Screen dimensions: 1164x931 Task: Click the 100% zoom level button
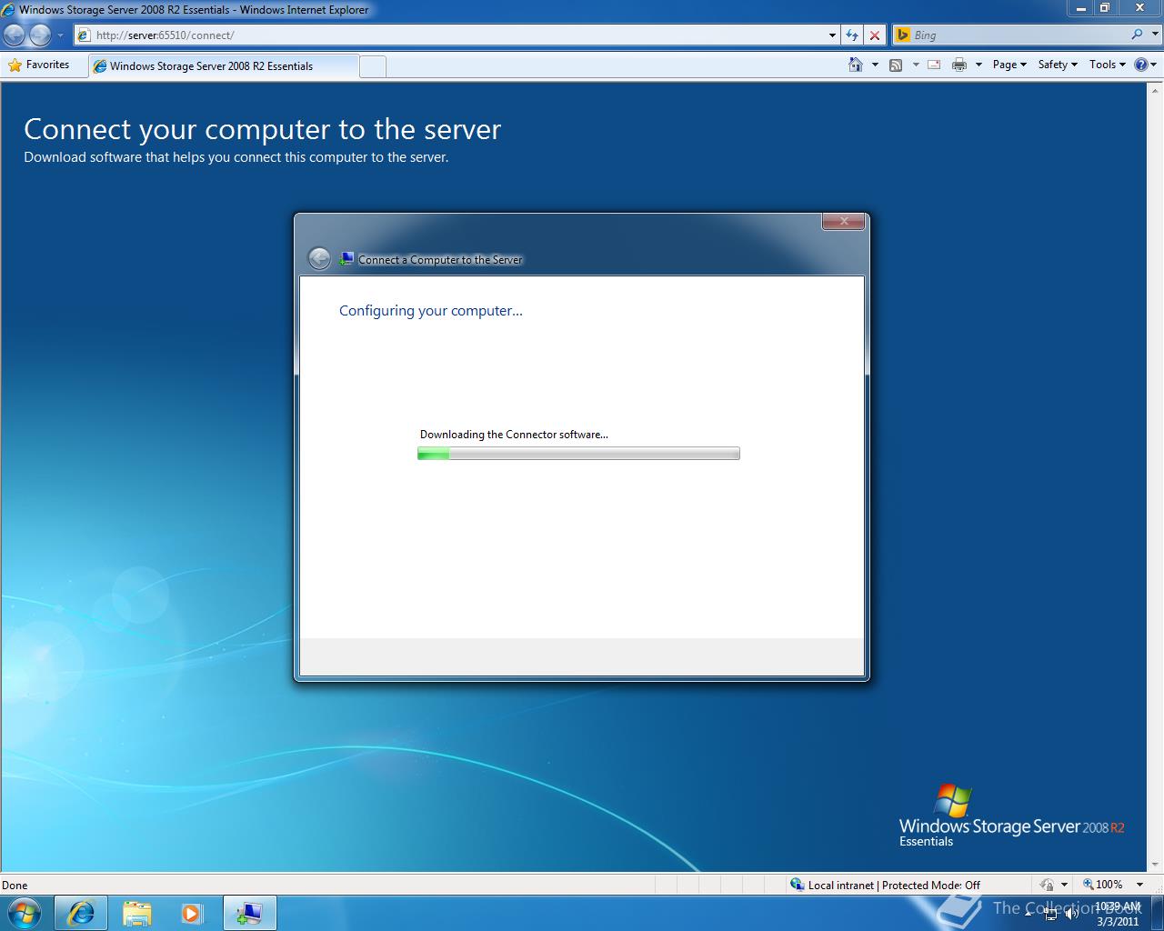pos(1103,885)
